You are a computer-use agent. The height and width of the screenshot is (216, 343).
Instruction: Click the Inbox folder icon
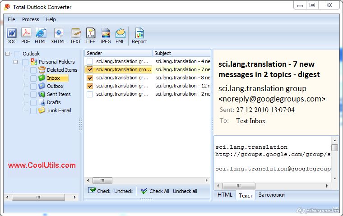click(x=42, y=78)
